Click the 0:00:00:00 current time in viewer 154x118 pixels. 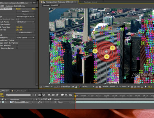65,87
